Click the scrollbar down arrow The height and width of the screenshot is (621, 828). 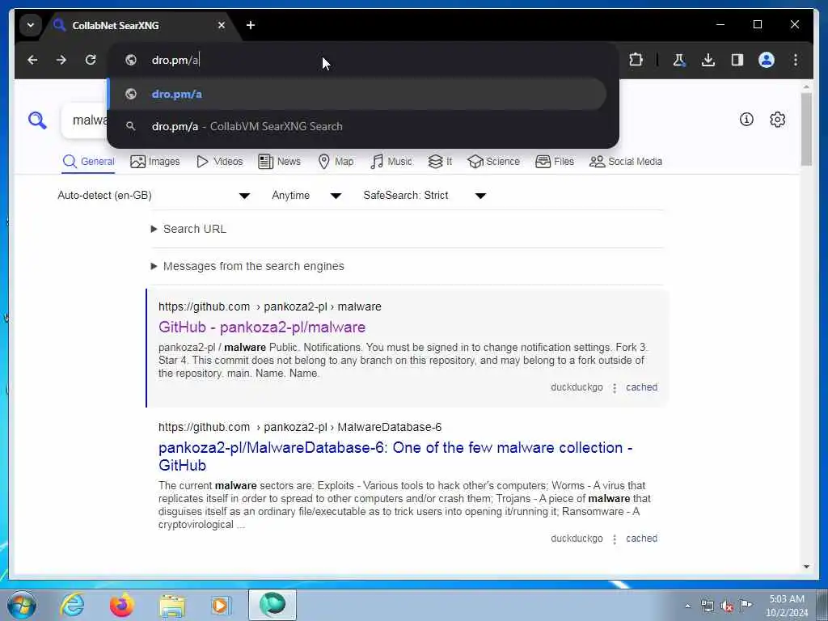(x=806, y=567)
